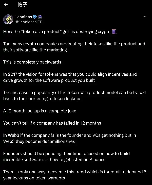
Task: Click the blue verified checkmark badge
Action: point(35,17)
